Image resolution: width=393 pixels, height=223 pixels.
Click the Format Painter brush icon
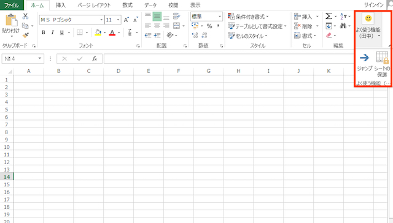point(25,36)
